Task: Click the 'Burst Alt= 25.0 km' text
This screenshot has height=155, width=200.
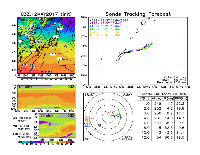Action: tap(171, 82)
